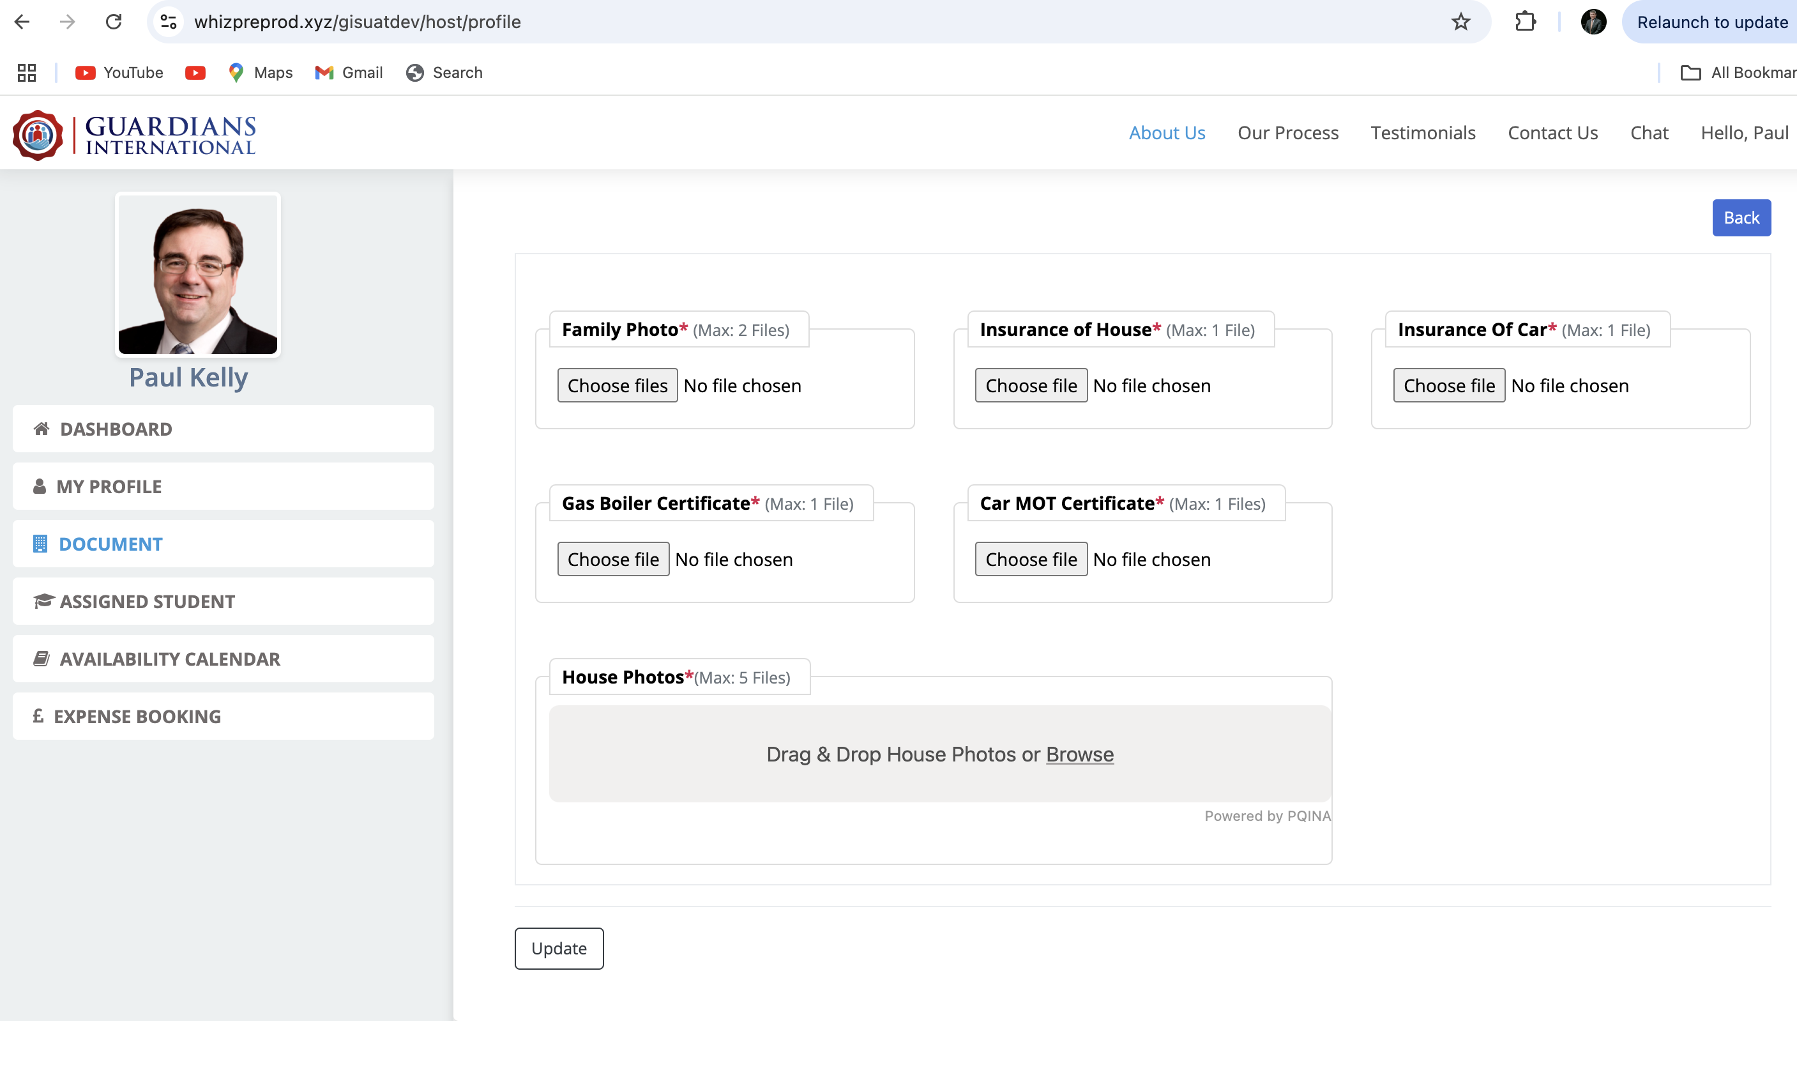Click the My Profile user icon

click(40, 487)
